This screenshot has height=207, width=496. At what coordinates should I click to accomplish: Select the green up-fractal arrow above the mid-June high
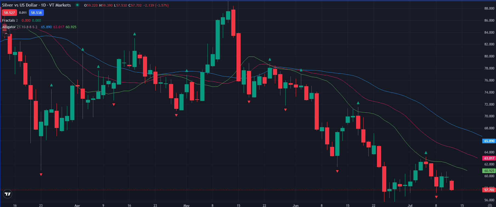358,103
